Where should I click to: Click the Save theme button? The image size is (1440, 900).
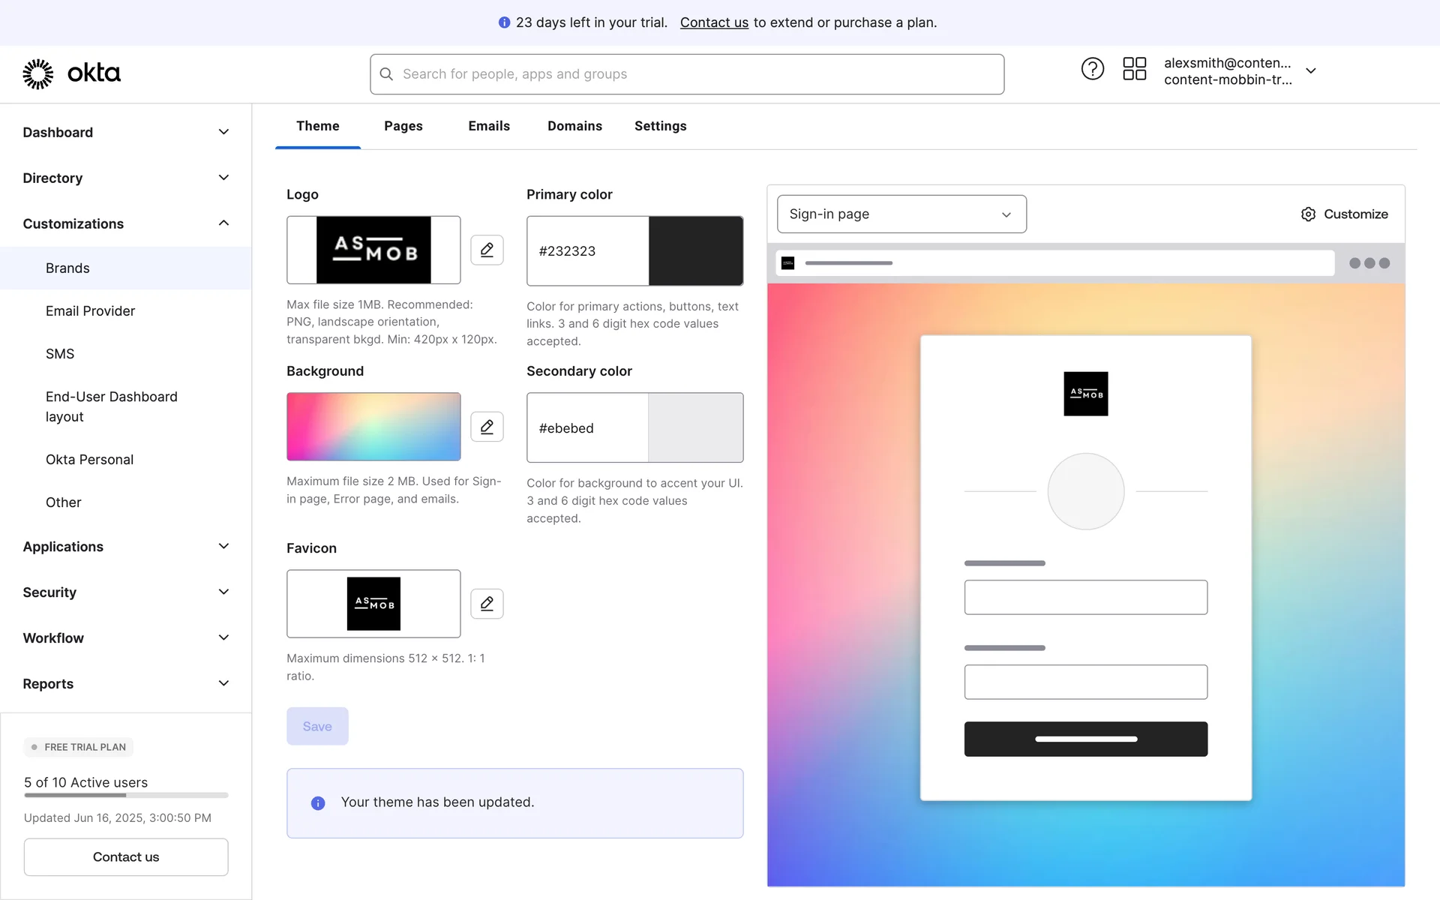[317, 726]
